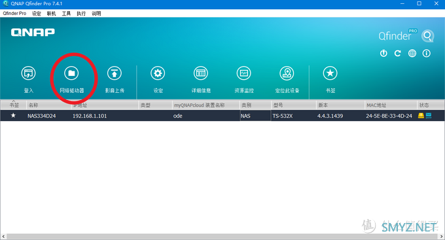Click the TS-532X model cell
Viewport: 445px width, 240px height.
pos(283,116)
